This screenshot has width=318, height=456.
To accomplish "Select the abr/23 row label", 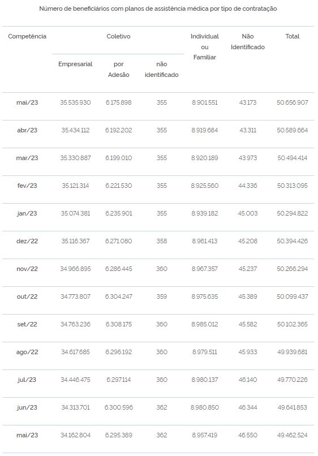I will [x=27, y=130].
